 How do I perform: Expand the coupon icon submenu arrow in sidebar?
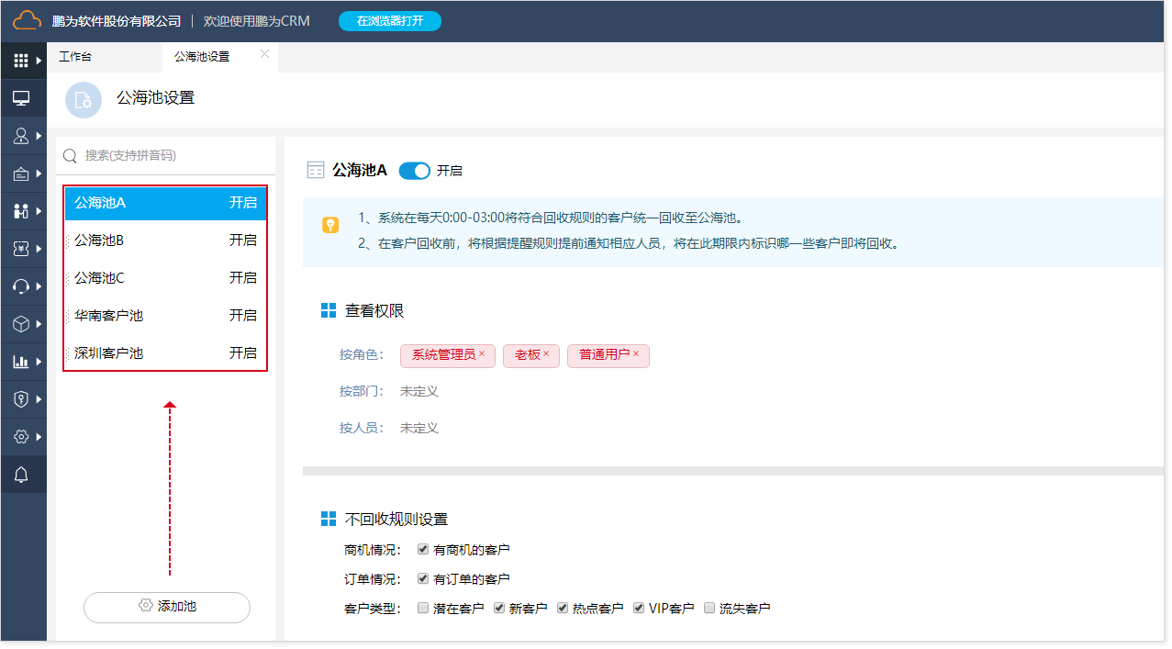click(x=39, y=249)
